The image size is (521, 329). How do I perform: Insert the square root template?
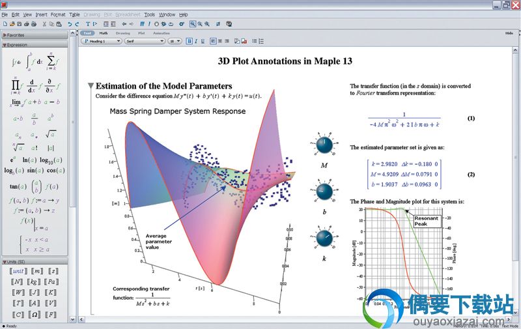(x=51, y=134)
